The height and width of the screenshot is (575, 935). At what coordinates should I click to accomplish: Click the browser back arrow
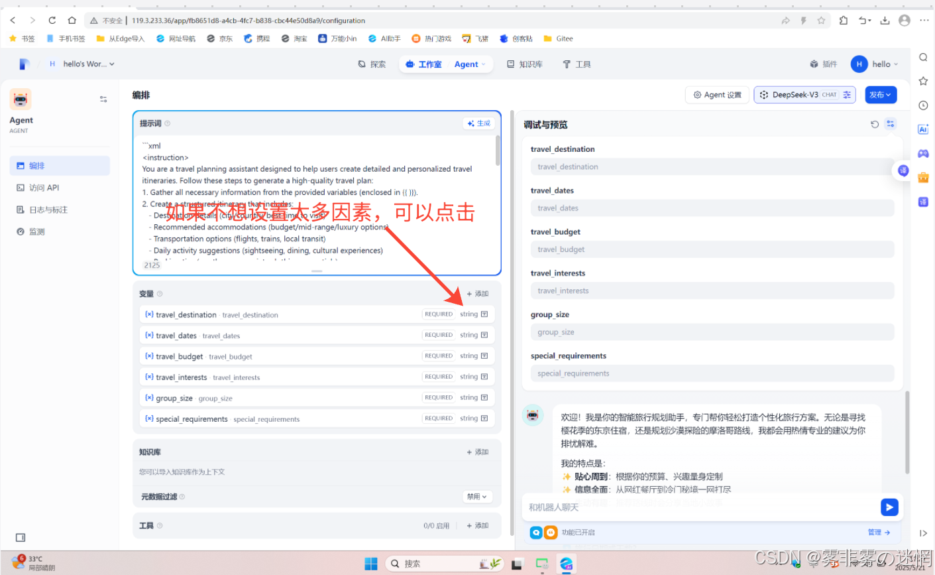13,21
